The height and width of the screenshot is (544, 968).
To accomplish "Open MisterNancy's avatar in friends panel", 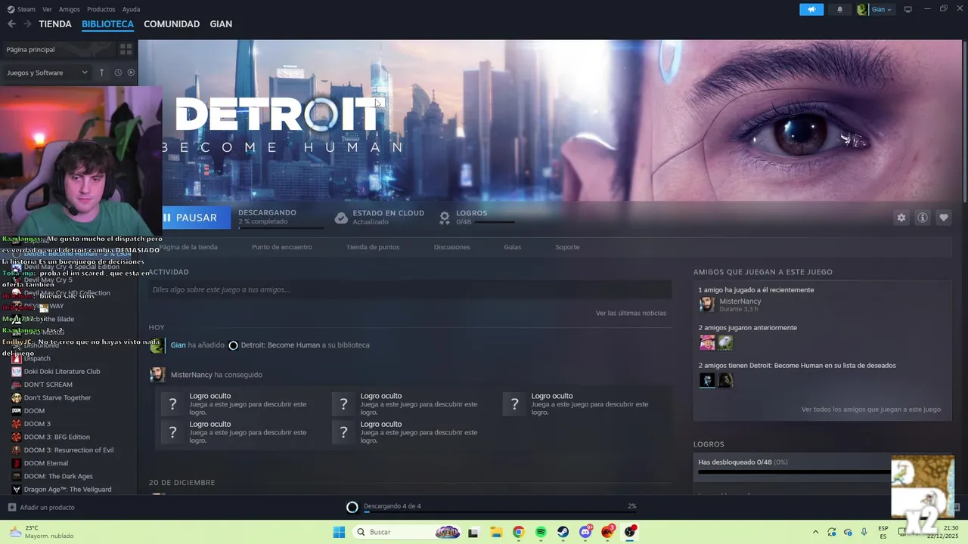I will [x=707, y=304].
